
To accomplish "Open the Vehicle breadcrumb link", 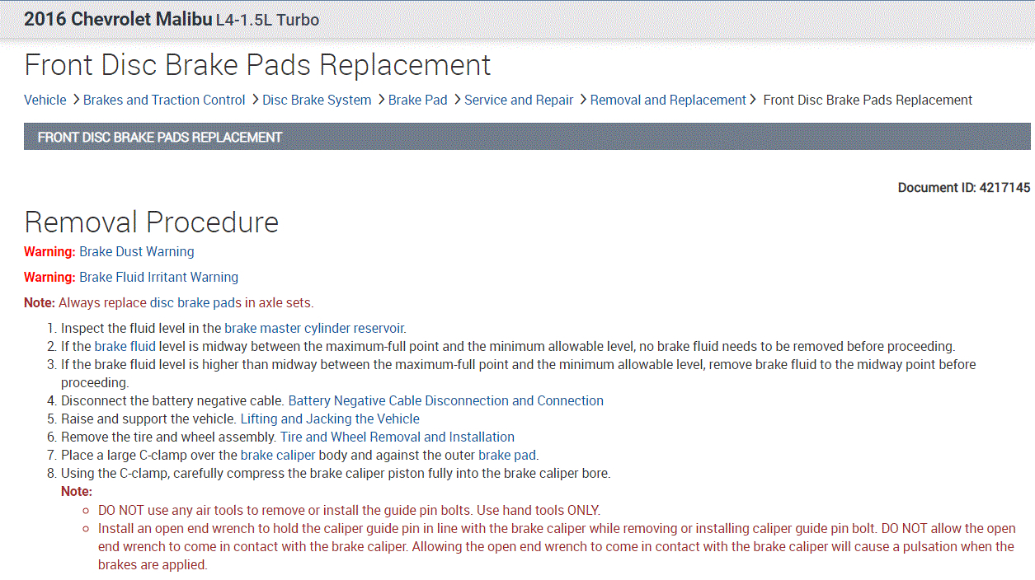I will [x=45, y=101].
